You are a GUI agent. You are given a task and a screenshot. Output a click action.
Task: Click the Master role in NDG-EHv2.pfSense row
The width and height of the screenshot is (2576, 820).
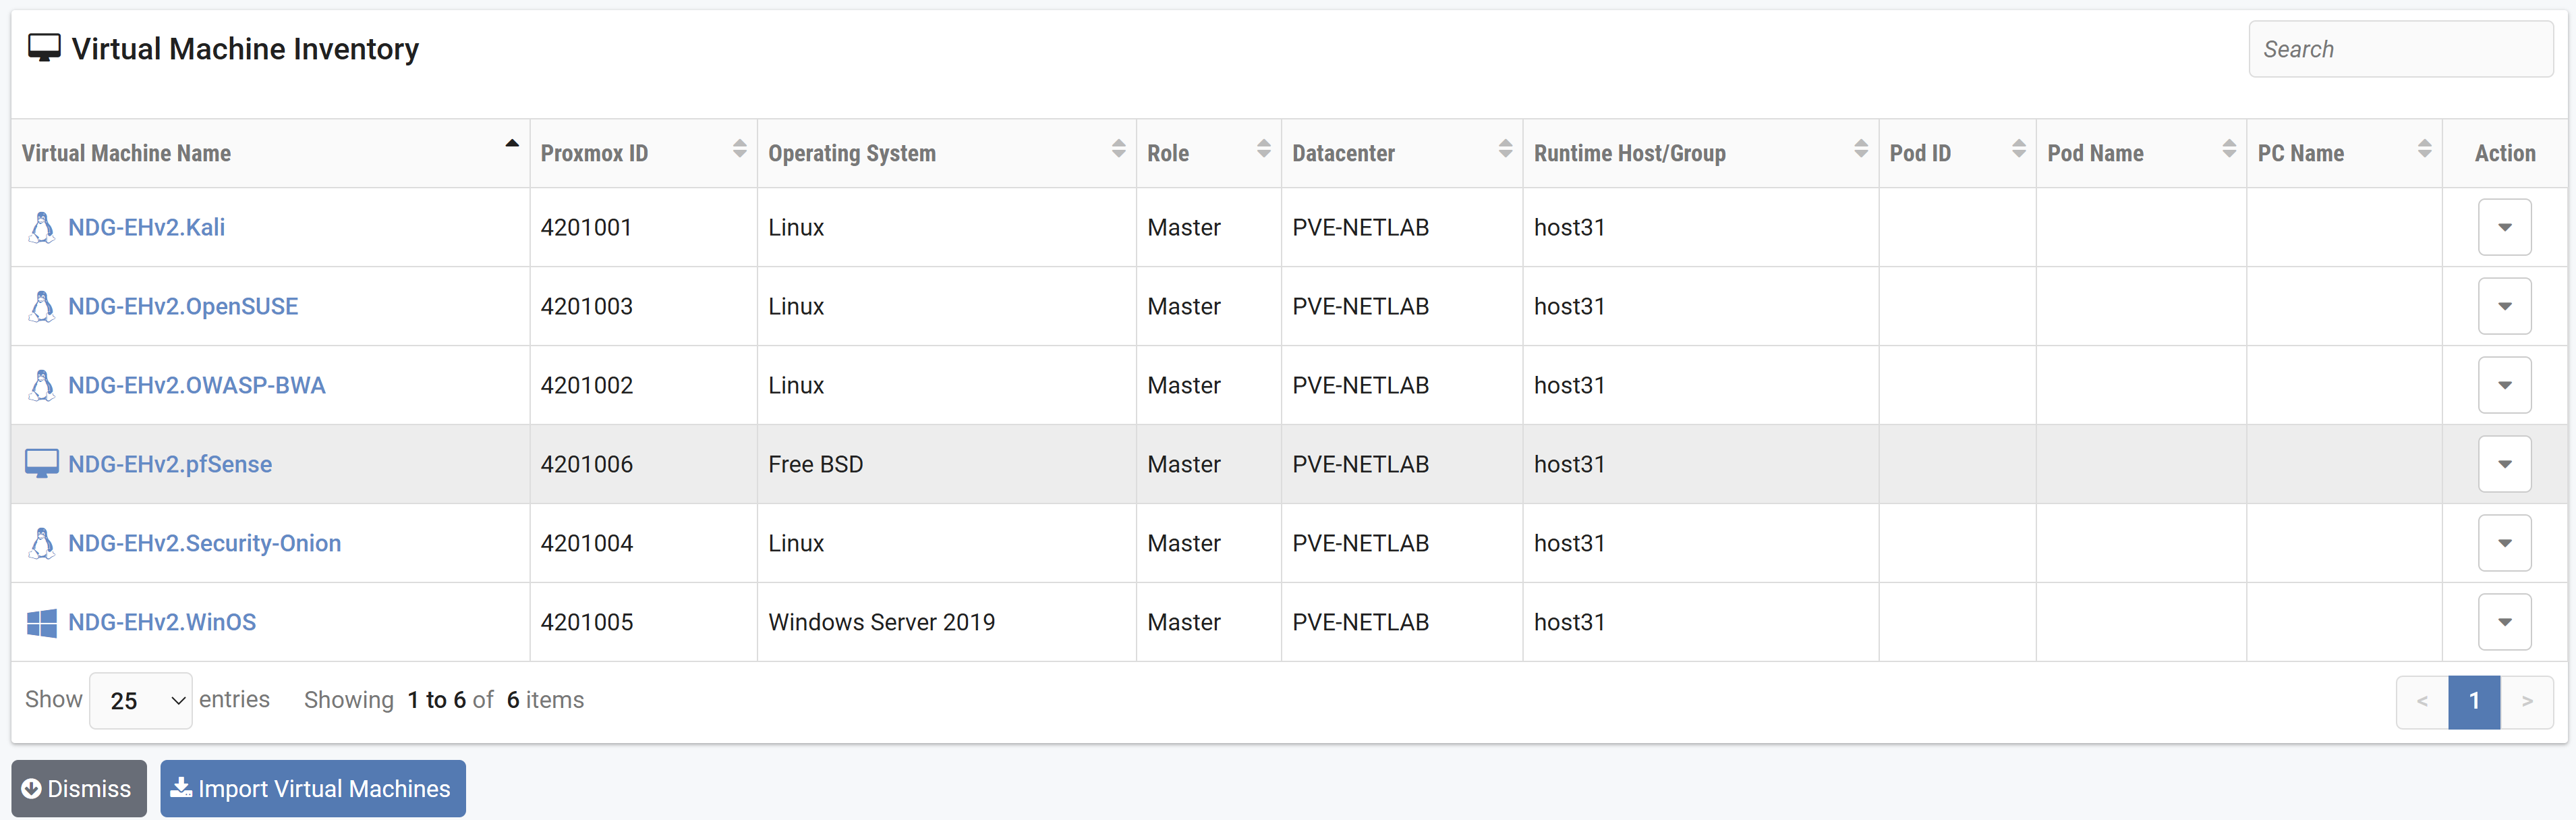pyautogui.click(x=1184, y=465)
